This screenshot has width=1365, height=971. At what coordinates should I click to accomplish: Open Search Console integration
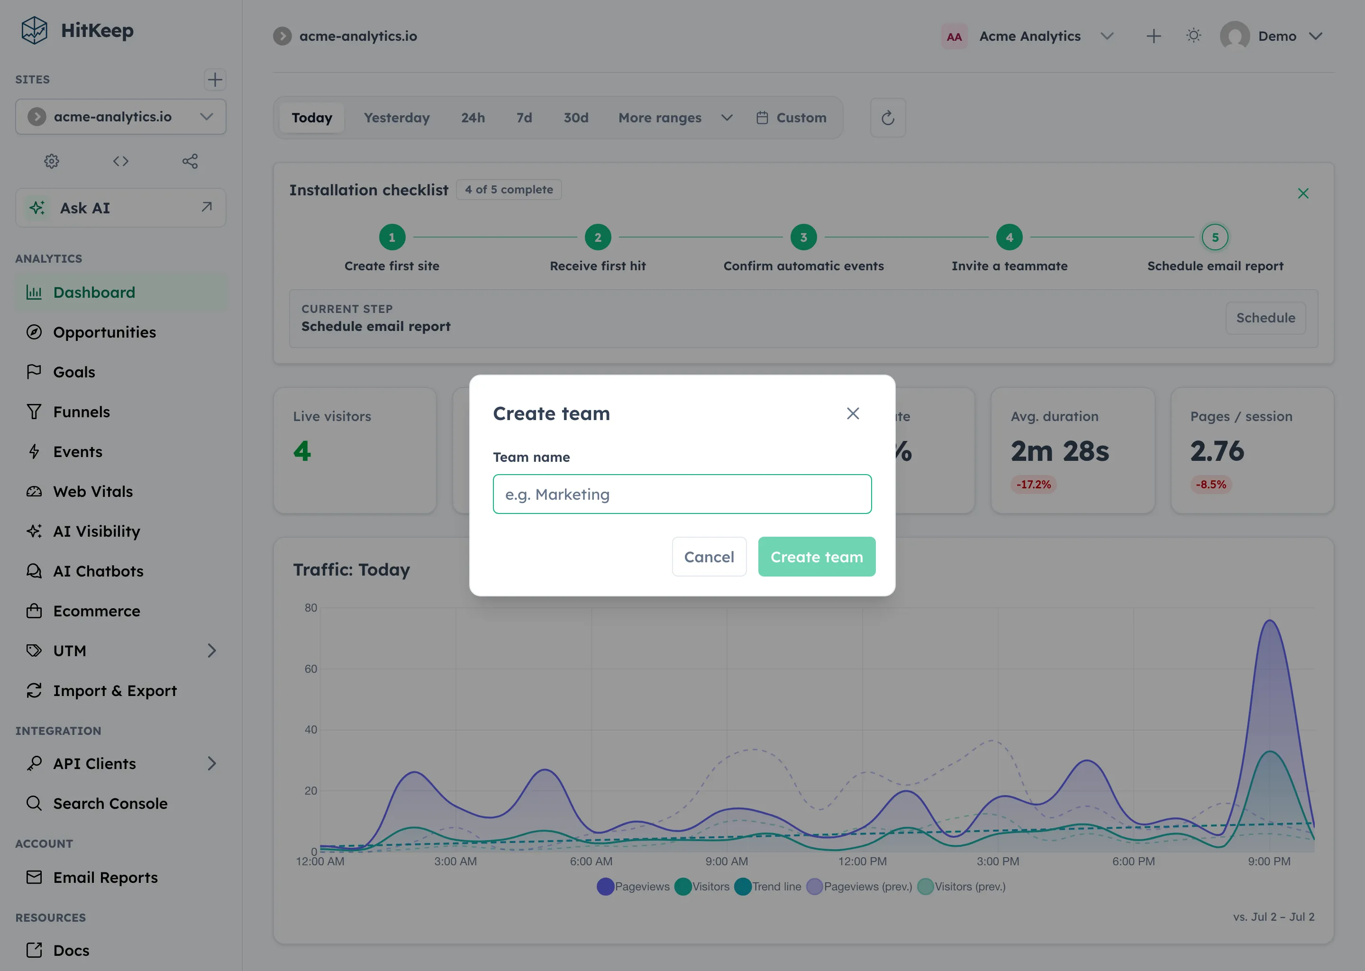coord(121,804)
